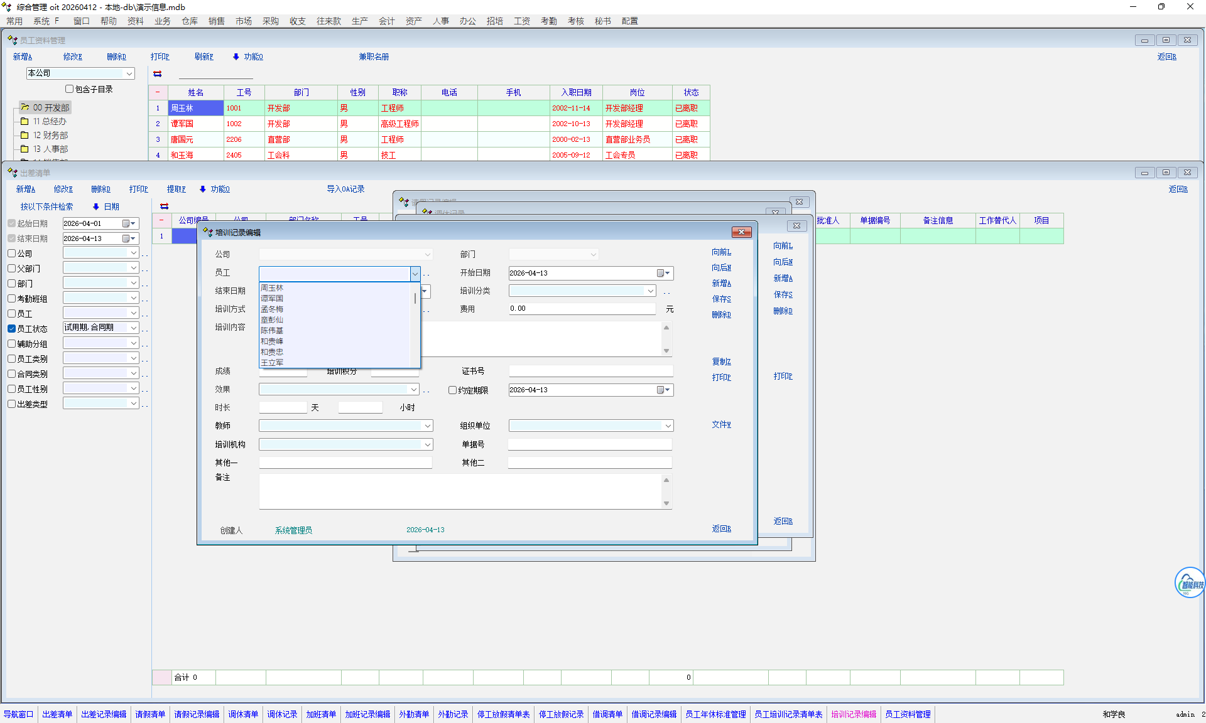Click 保存 in the training record dialog
Viewport: 1206px width, 723px height.
click(x=721, y=299)
